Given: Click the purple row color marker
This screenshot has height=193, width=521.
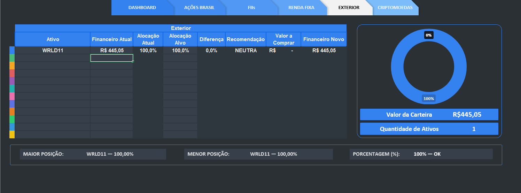Looking at the screenshot, I should tap(12, 81).
